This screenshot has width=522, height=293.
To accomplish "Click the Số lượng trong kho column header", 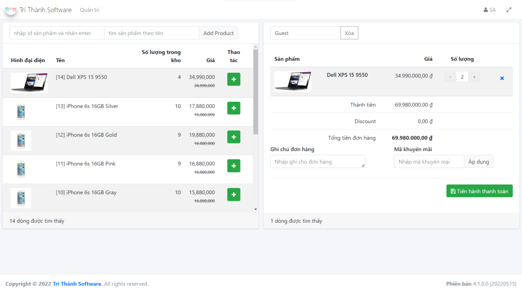I will [x=161, y=56].
